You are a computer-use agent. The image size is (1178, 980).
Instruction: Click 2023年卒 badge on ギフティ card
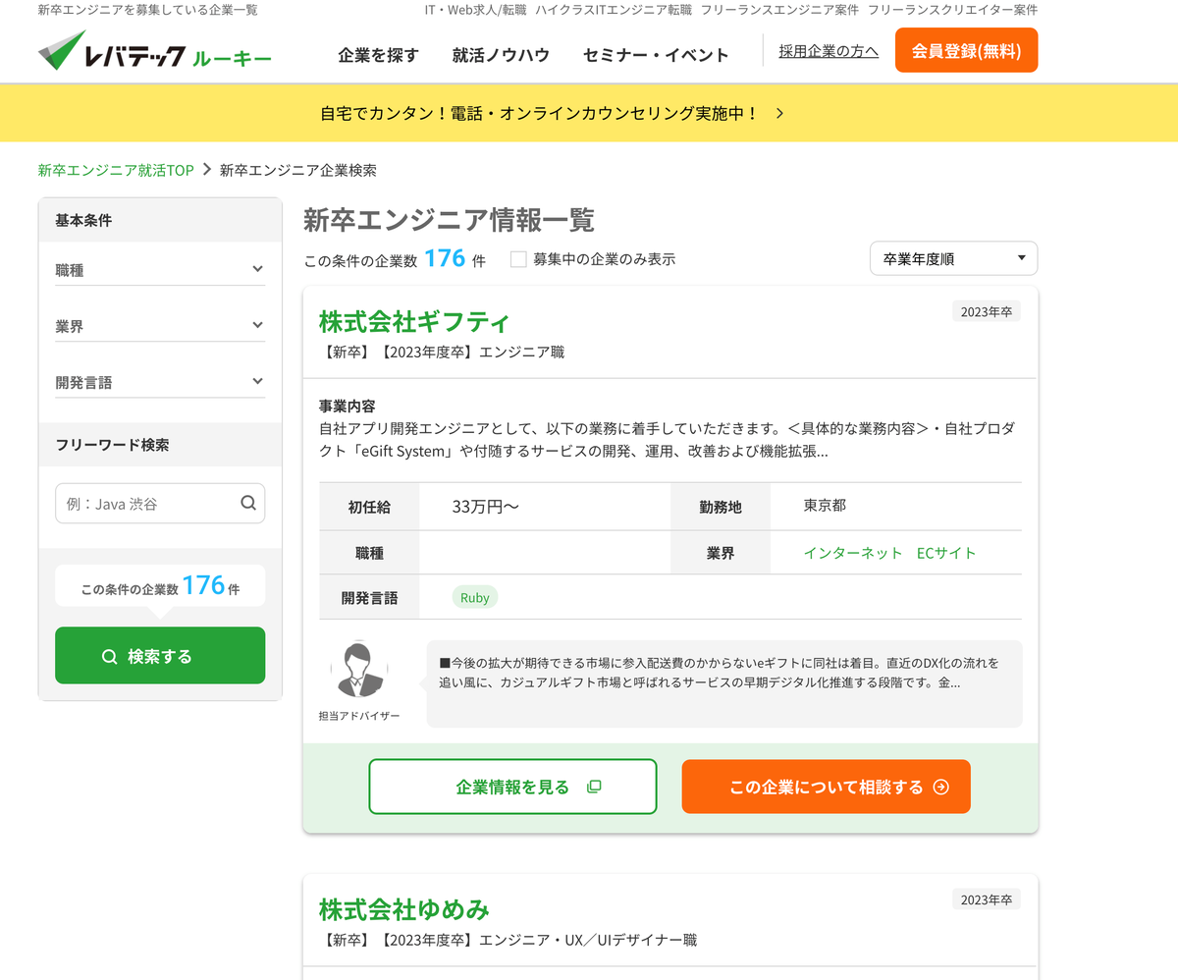click(987, 311)
